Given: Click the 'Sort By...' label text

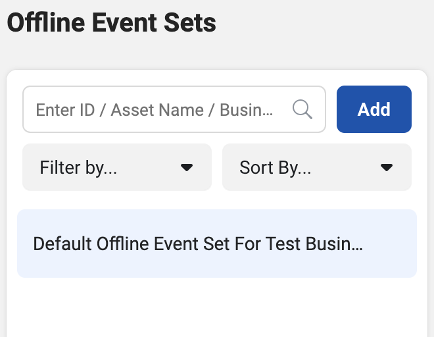Looking at the screenshot, I should pos(275,168).
